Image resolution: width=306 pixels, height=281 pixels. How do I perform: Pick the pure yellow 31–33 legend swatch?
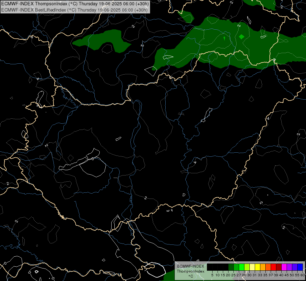click(258, 267)
